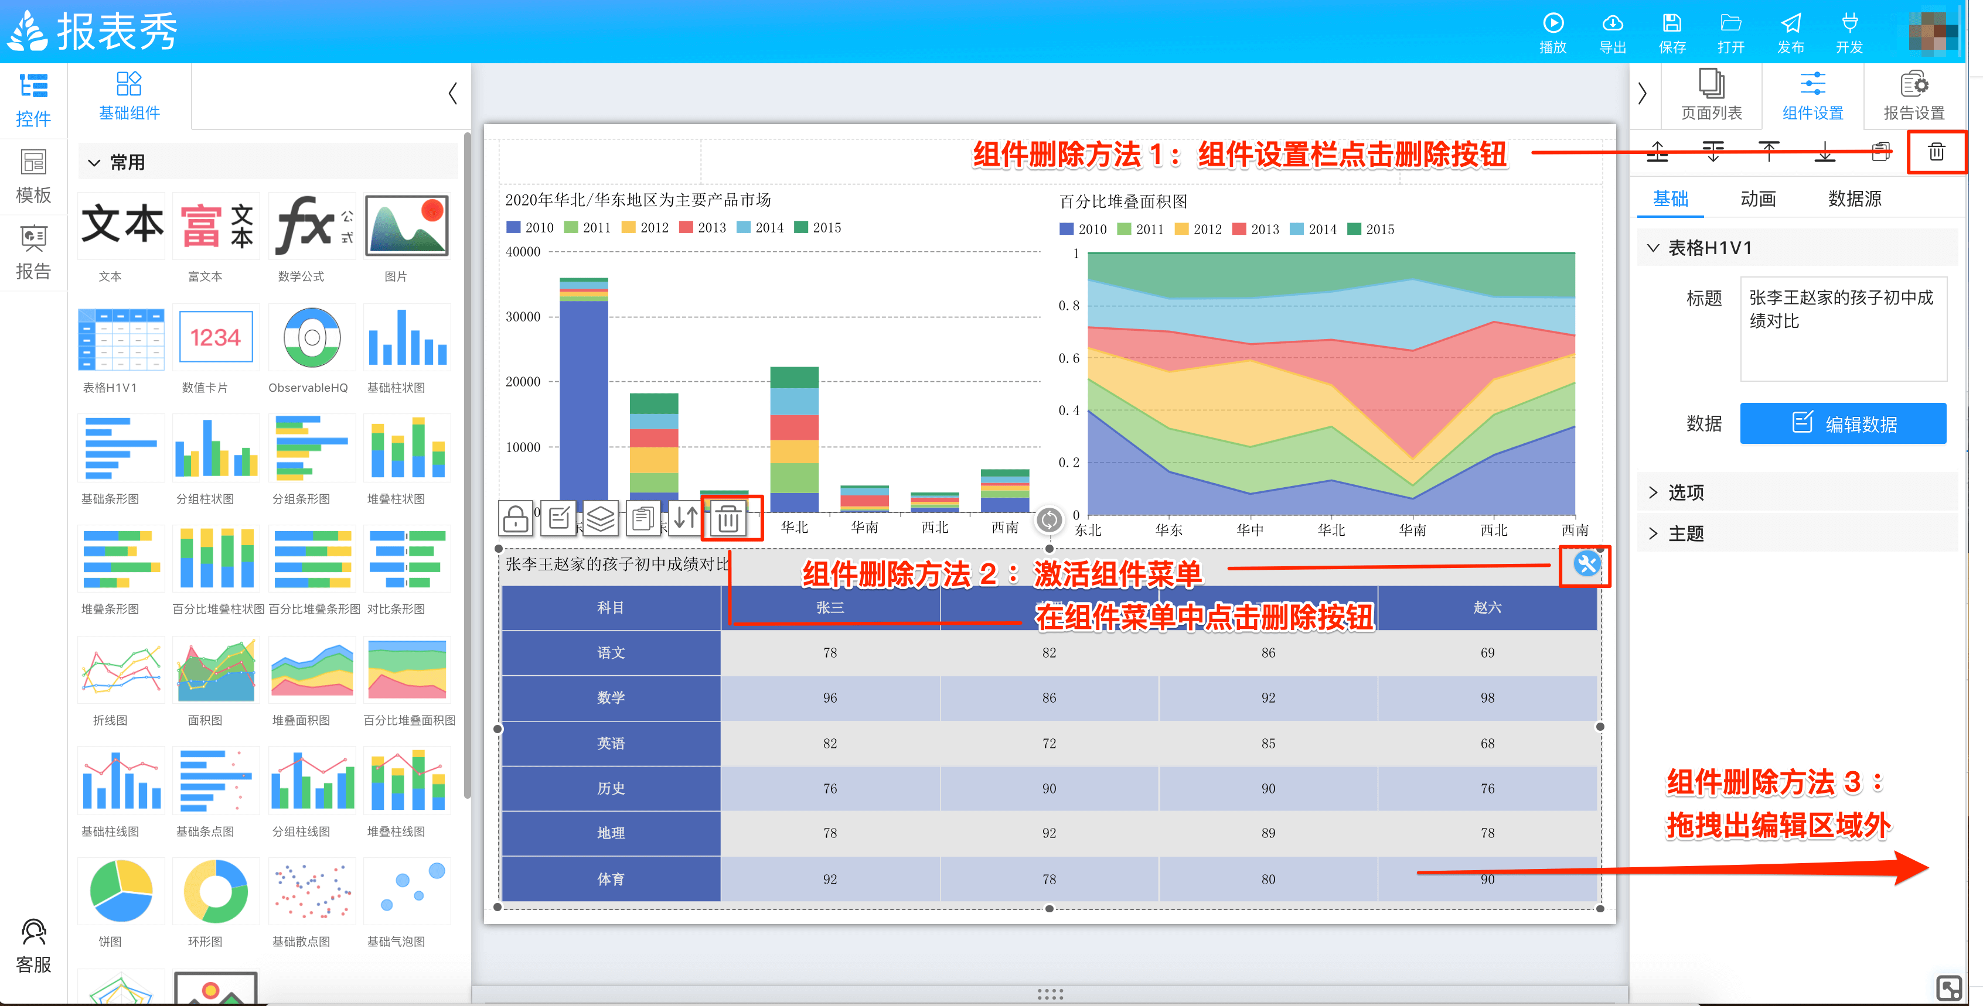The height and width of the screenshot is (1006, 1983).
Task: Click the 播放 play icon
Action: (1553, 23)
